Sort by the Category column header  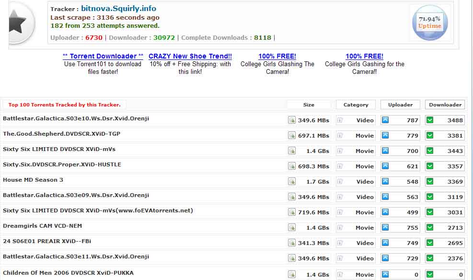coord(356,105)
